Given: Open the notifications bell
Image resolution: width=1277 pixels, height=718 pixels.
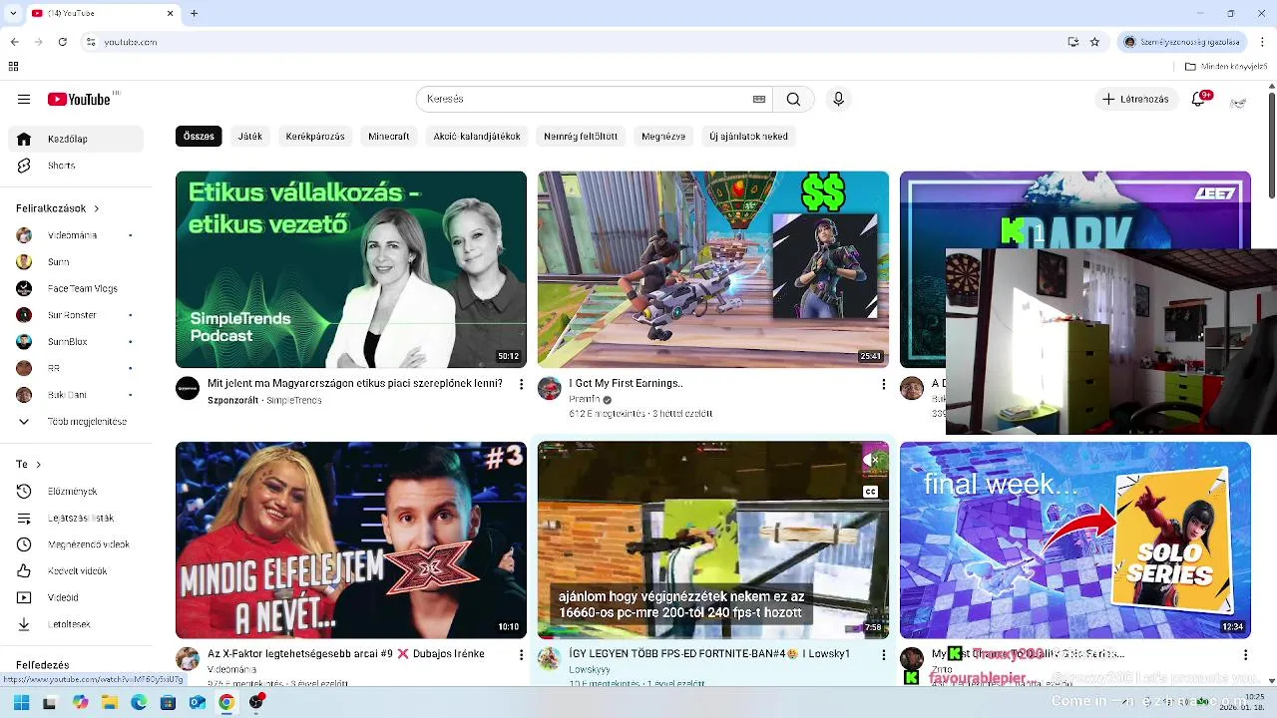Looking at the screenshot, I should [x=1199, y=99].
